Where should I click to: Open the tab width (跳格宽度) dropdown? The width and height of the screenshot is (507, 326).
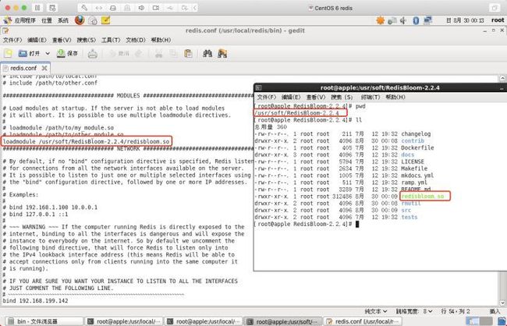[x=414, y=311]
